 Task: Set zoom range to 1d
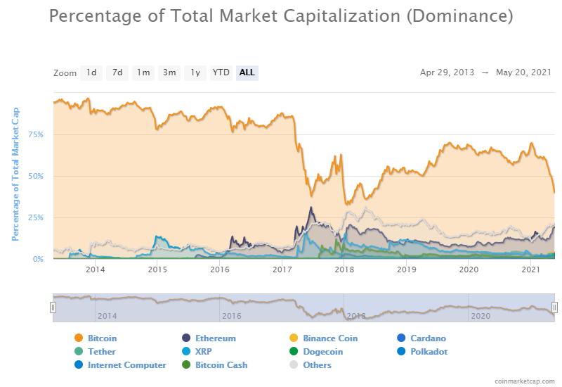point(91,72)
